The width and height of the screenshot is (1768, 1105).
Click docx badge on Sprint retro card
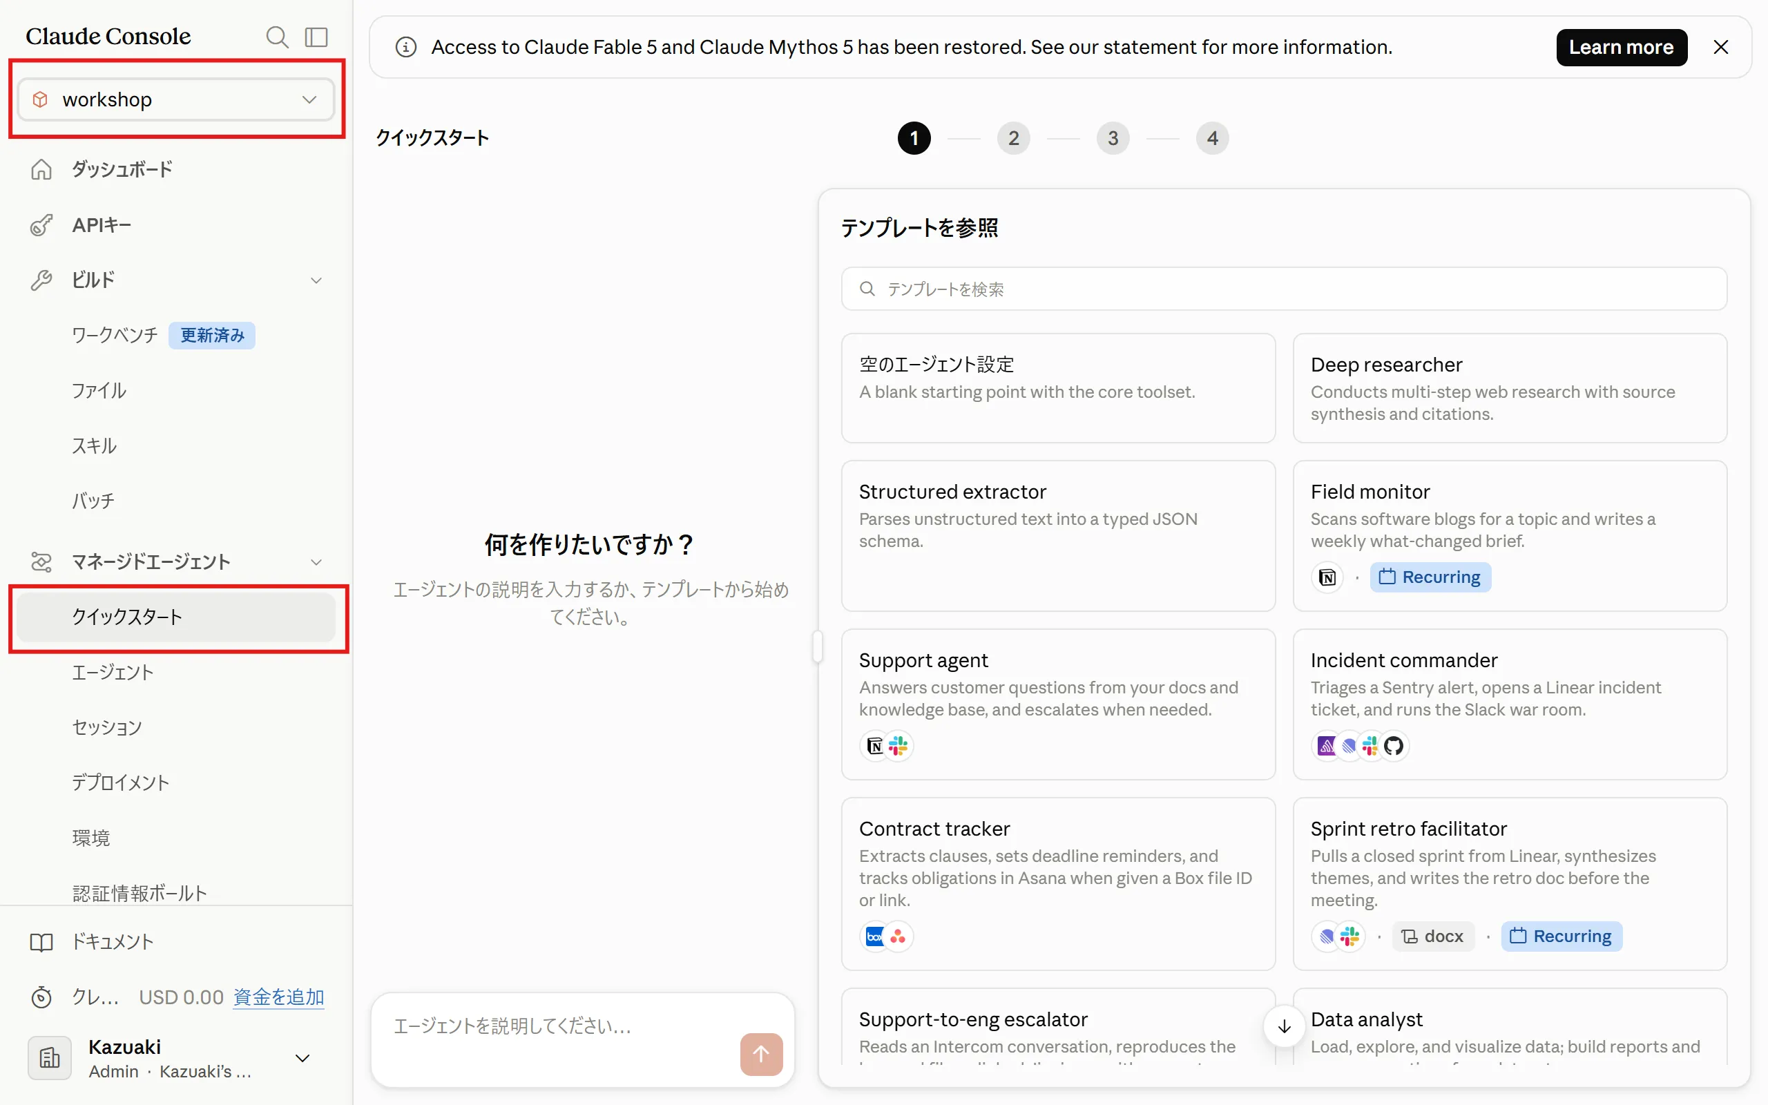click(x=1432, y=937)
